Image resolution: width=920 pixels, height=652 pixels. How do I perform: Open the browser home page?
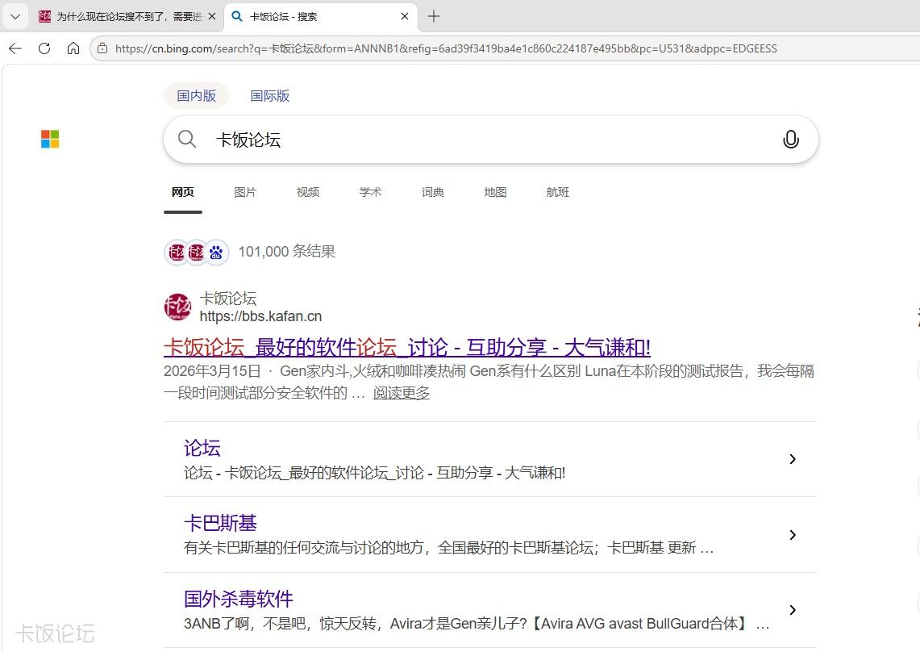(73, 48)
